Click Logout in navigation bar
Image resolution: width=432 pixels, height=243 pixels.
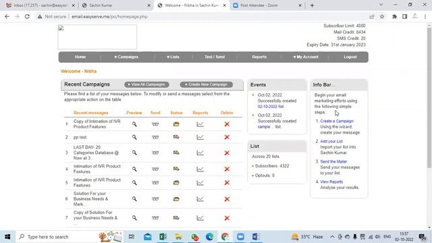coord(350,57)
